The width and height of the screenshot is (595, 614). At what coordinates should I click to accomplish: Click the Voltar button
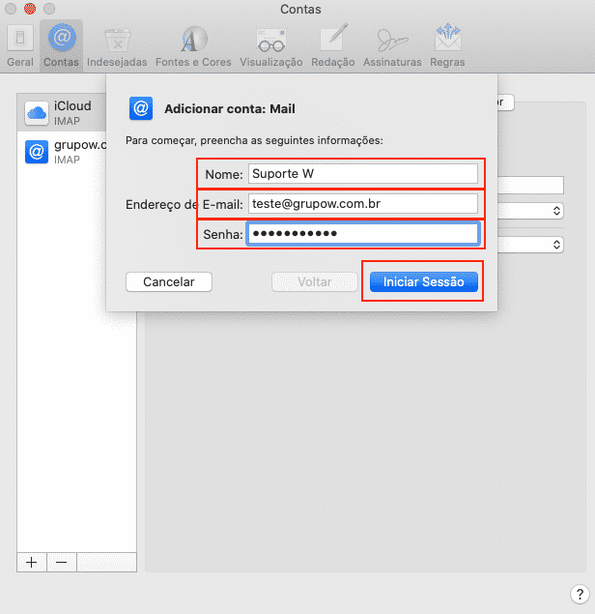[315, 282]
